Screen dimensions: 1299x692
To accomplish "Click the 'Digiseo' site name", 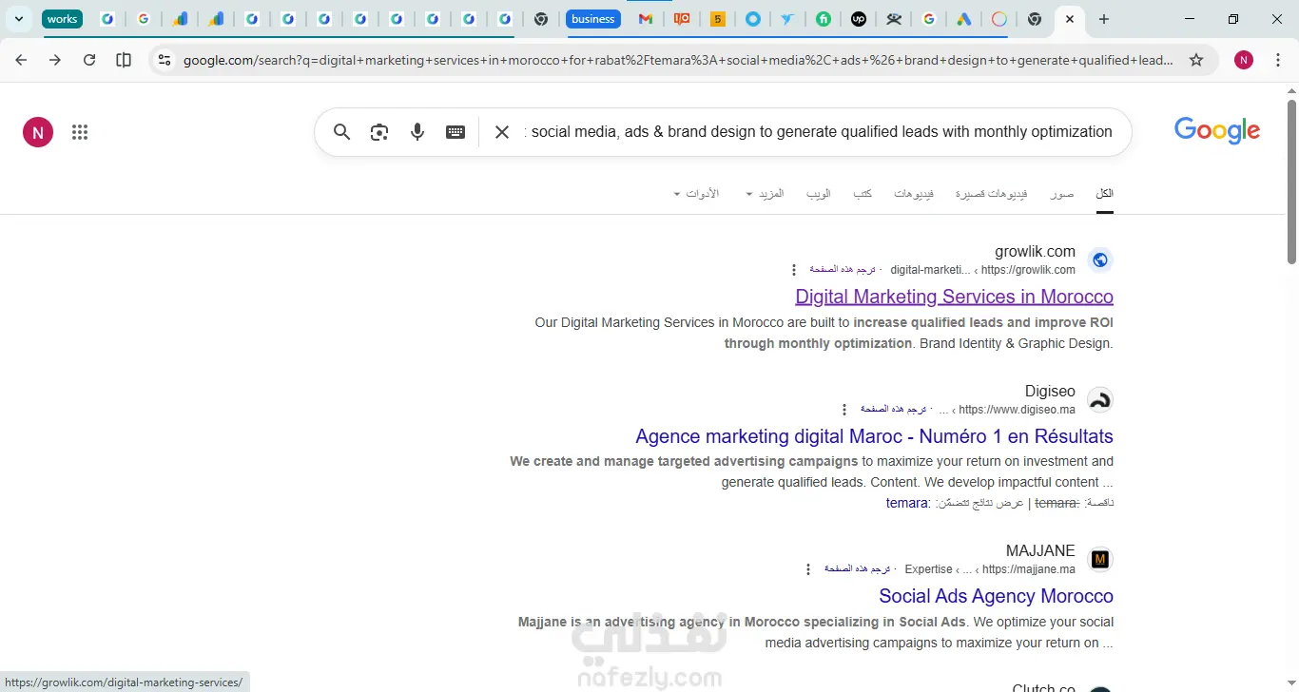I will click(x=1050, y=392).
